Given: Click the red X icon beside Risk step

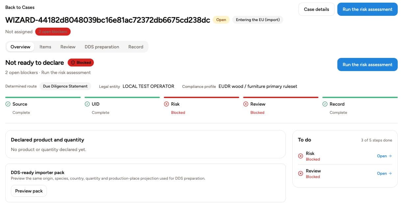Looking at the screenshot, I should pos(166,104).
